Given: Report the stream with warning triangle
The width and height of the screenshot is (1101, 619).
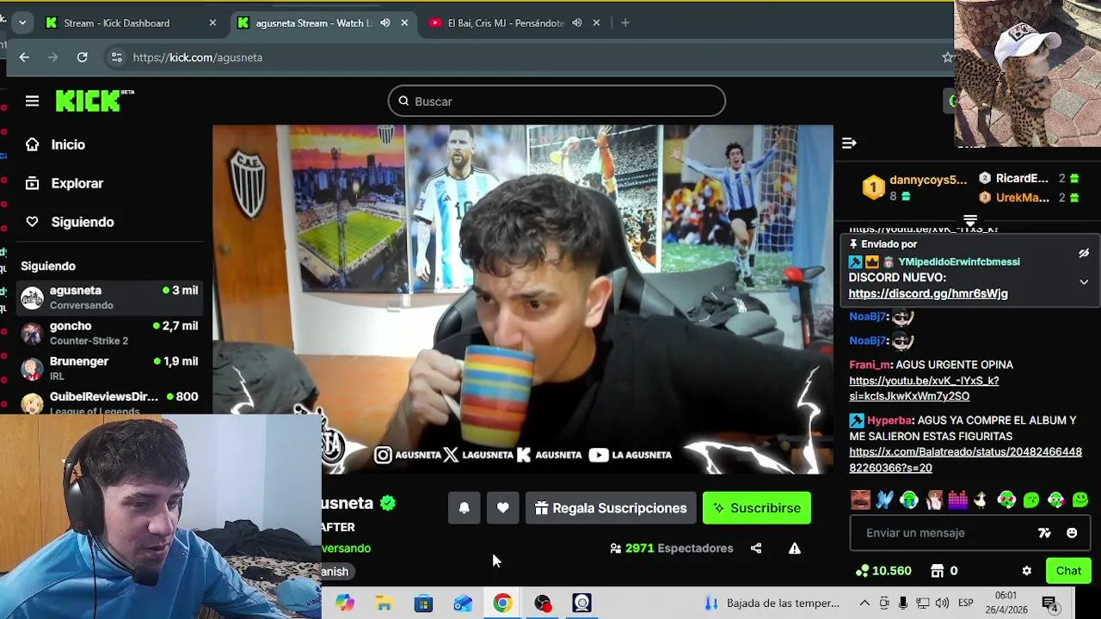Looking at the screenshot, I should [x=795, y=549].
